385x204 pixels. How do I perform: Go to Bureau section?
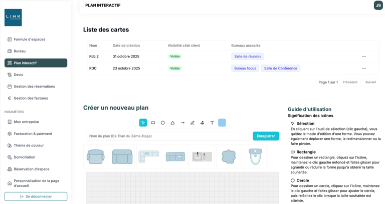[36, 51]
